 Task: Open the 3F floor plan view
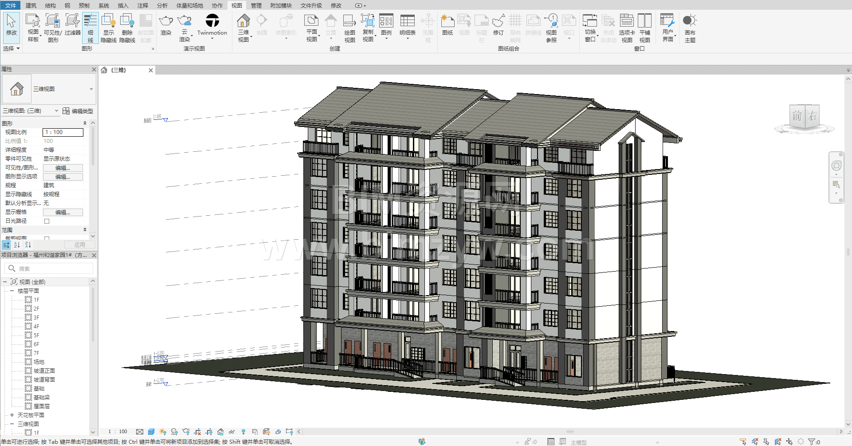click(x=36, y=317)
